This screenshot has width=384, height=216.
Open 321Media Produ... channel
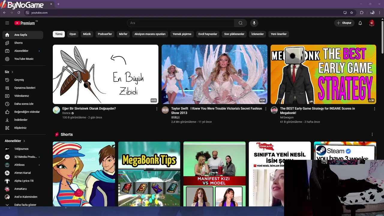tap(23, 157)
